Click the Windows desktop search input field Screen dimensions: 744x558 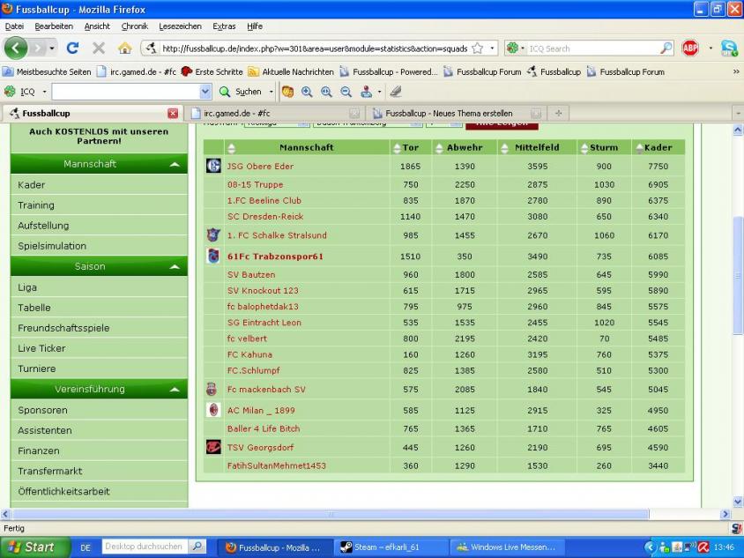tap(145, 547)
